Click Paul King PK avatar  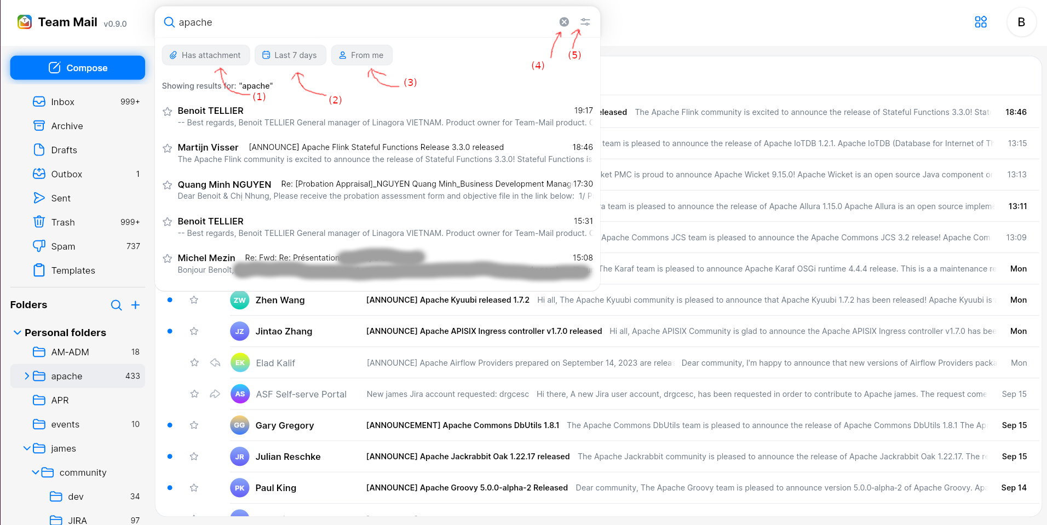click(x=240, y=487)
